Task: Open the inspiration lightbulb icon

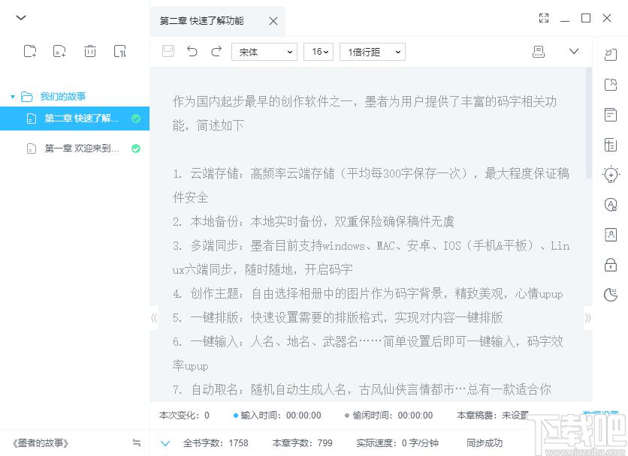Action: coord(611,175)
